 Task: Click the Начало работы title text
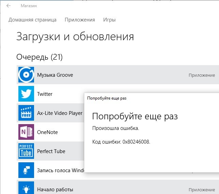55,190
